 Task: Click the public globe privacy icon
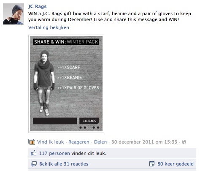pyautogui.click(x=184, y=142)
